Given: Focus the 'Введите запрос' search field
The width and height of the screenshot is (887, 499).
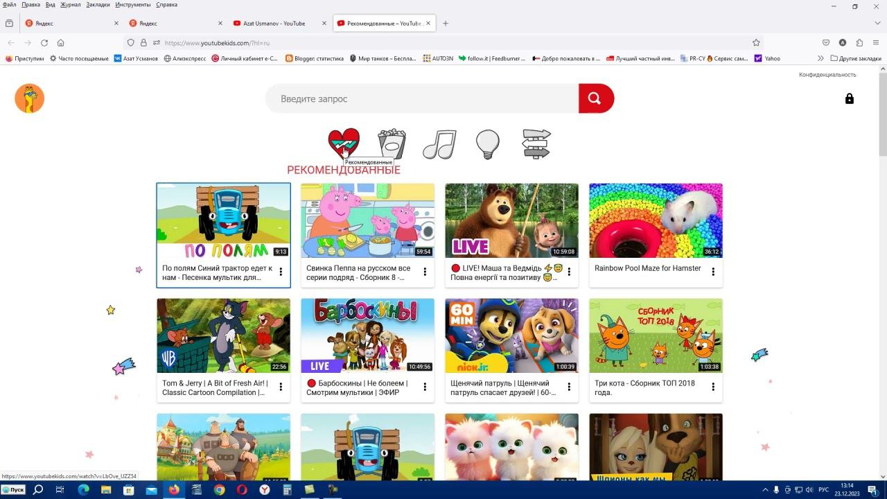Looking at the screenshot, I should 422,98.
